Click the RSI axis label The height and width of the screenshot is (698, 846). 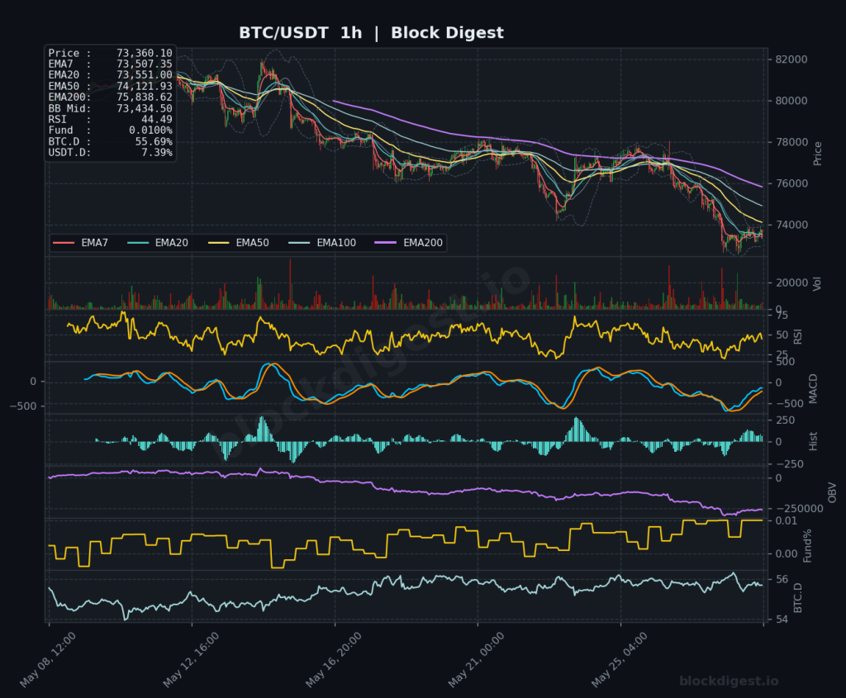coord(799,336)
